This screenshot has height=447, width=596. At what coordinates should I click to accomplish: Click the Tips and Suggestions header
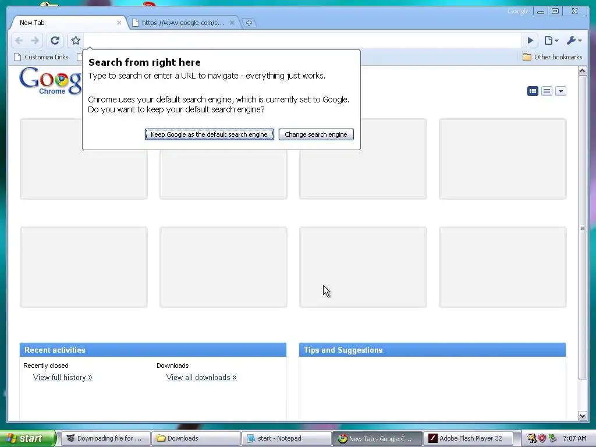(432, 350)
